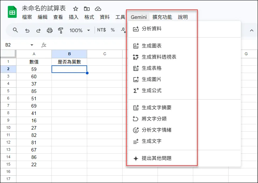258x183 pixels.
Task: Open the 工具 menu
Action: [x=120, y=17]
